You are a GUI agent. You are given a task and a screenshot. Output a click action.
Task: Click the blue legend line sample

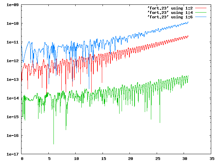(201, 17)
